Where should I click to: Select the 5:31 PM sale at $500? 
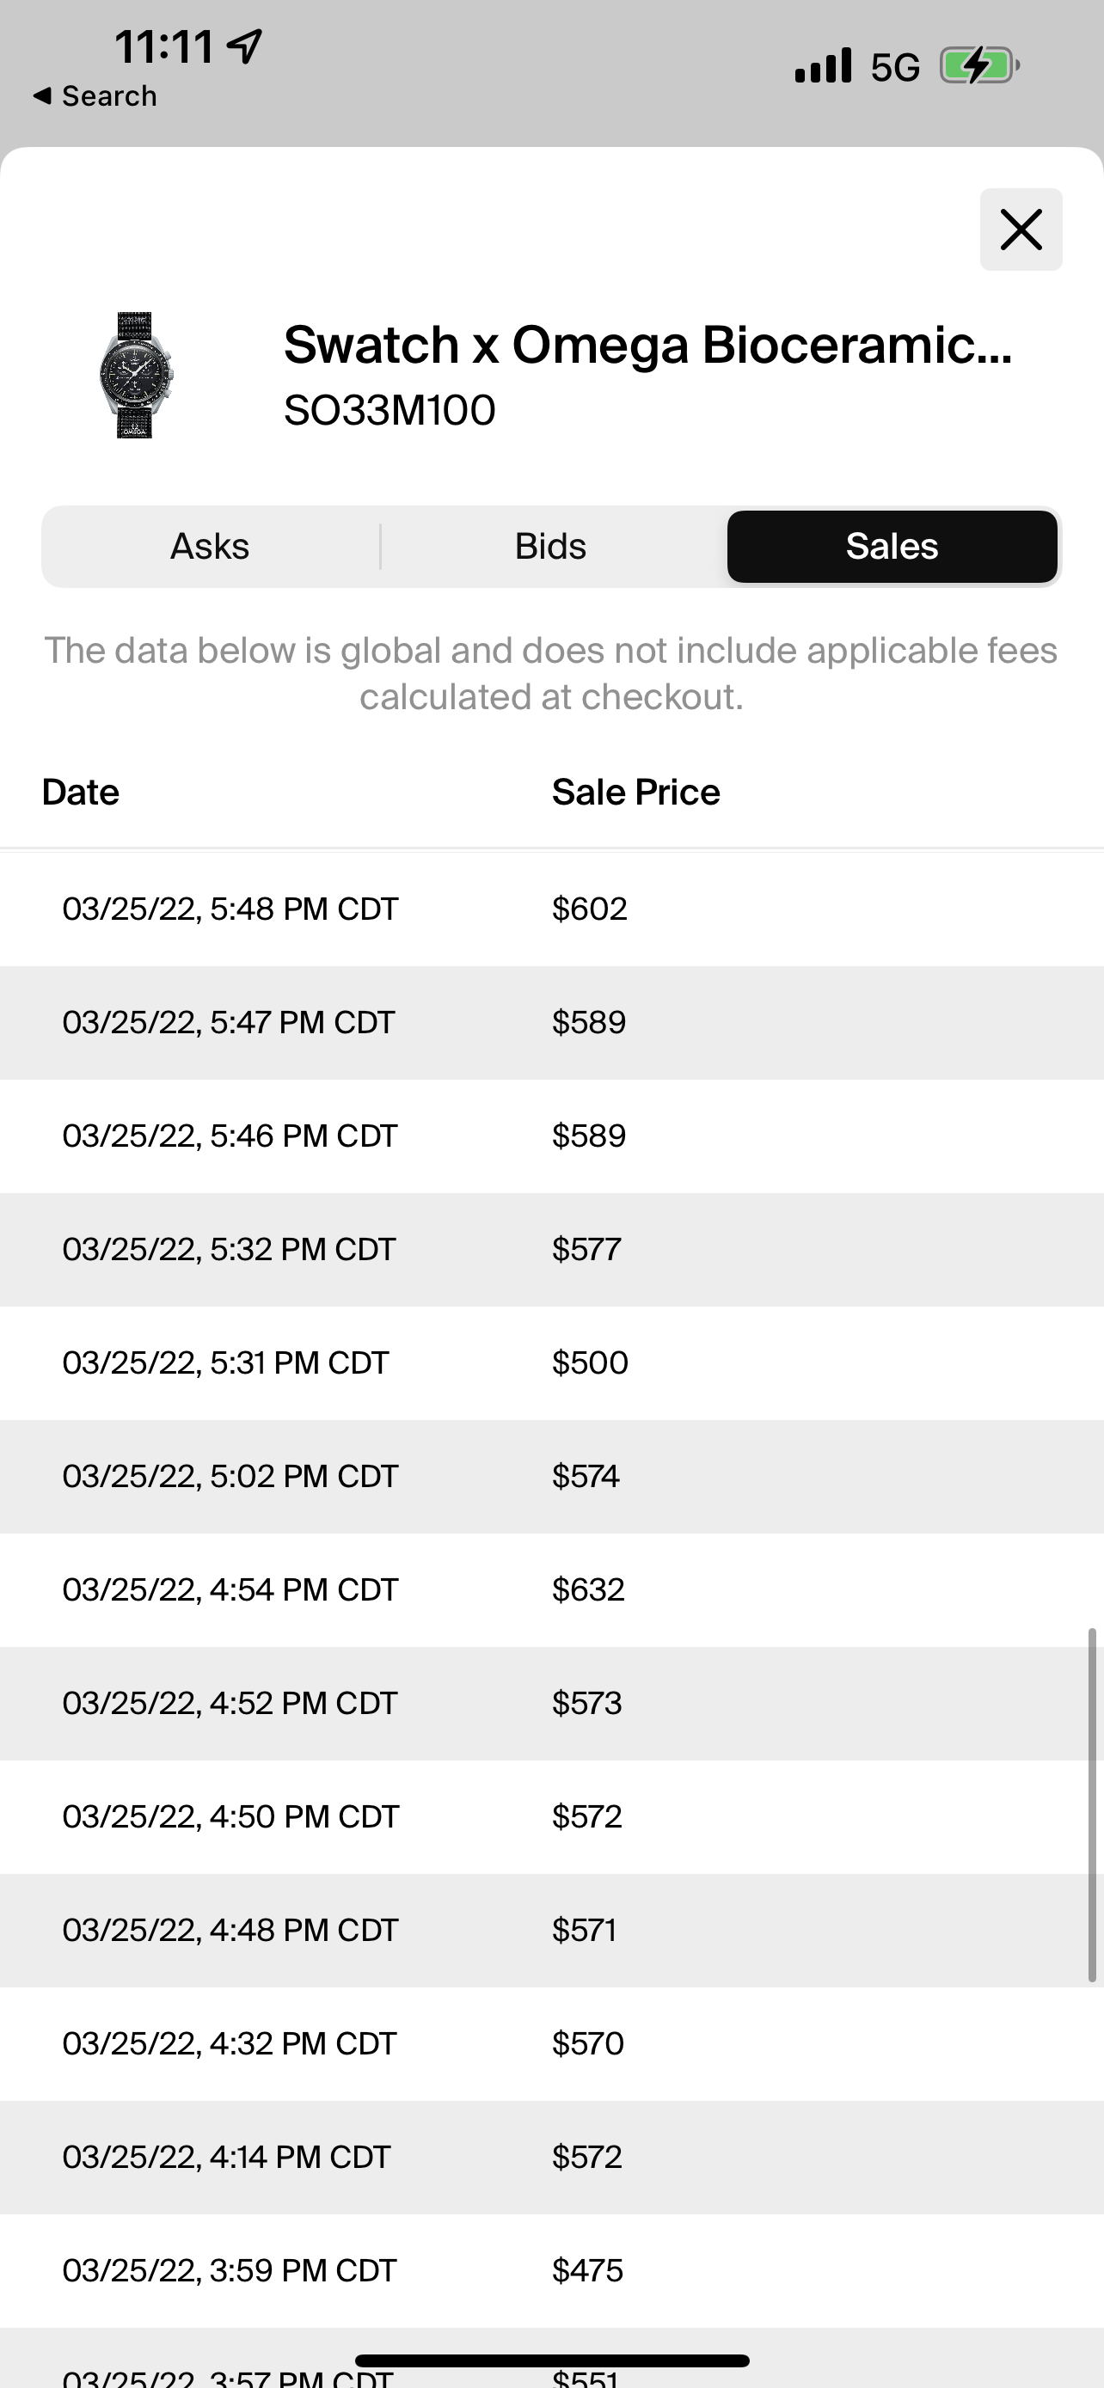click(x=551, y=1362)
